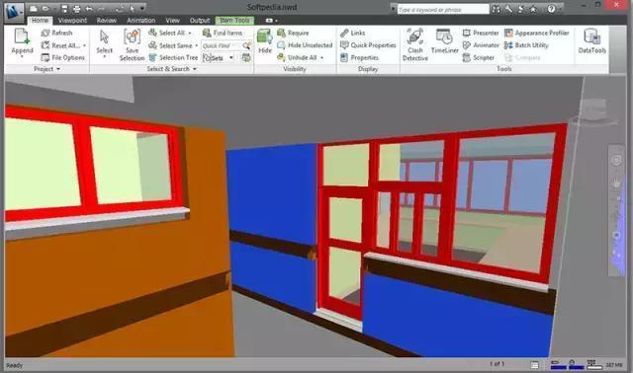Screen dimensions: 633x373
Task: Open the Presenter tool
Action: (x=481, y=33)
